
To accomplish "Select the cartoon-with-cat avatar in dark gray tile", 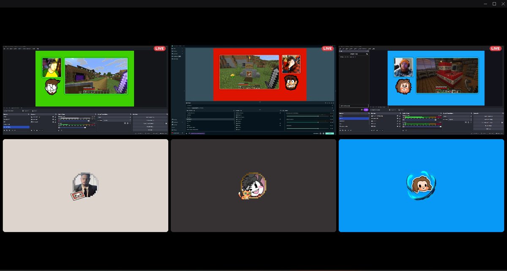I will [x=253, y=186].
